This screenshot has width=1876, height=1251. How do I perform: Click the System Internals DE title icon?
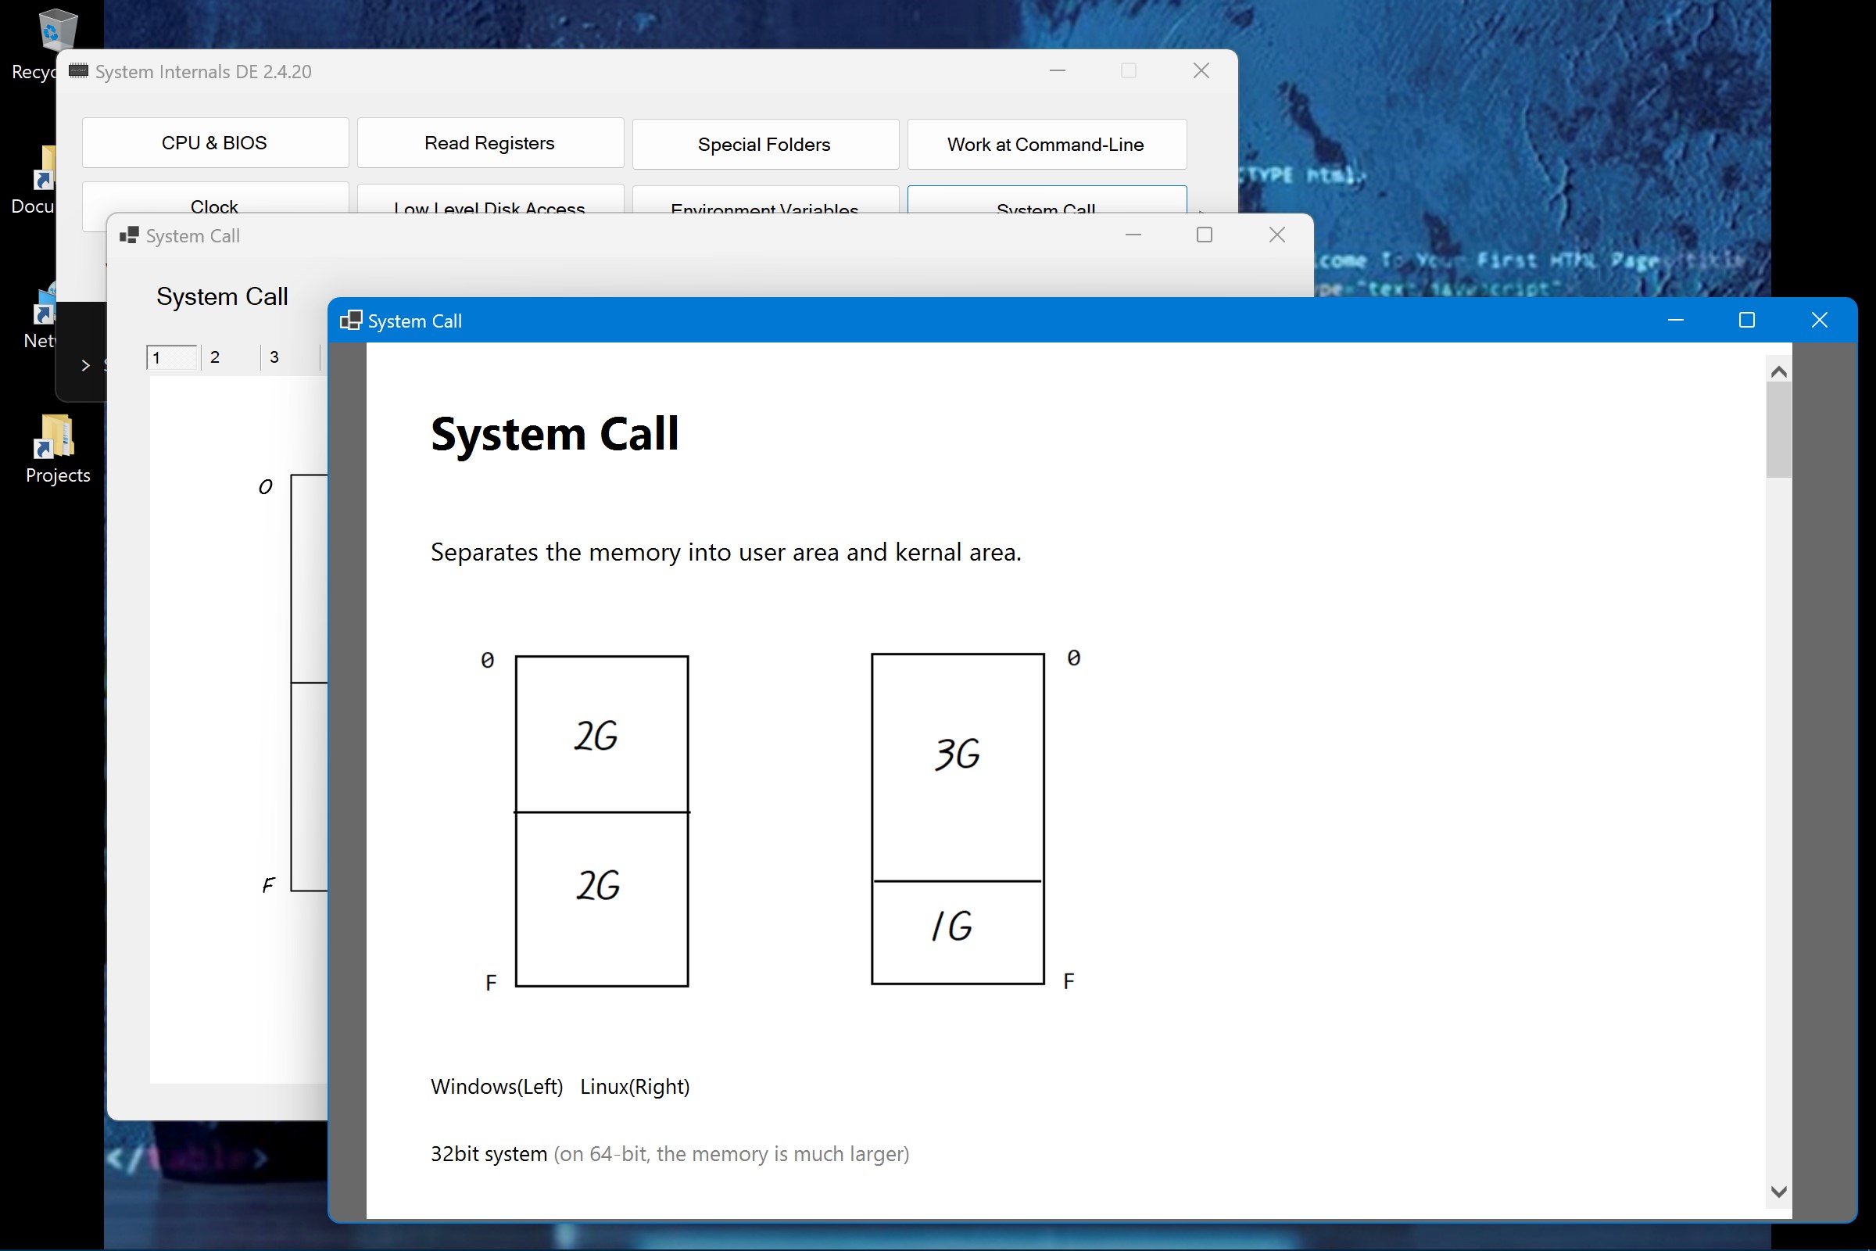(78, 71)
